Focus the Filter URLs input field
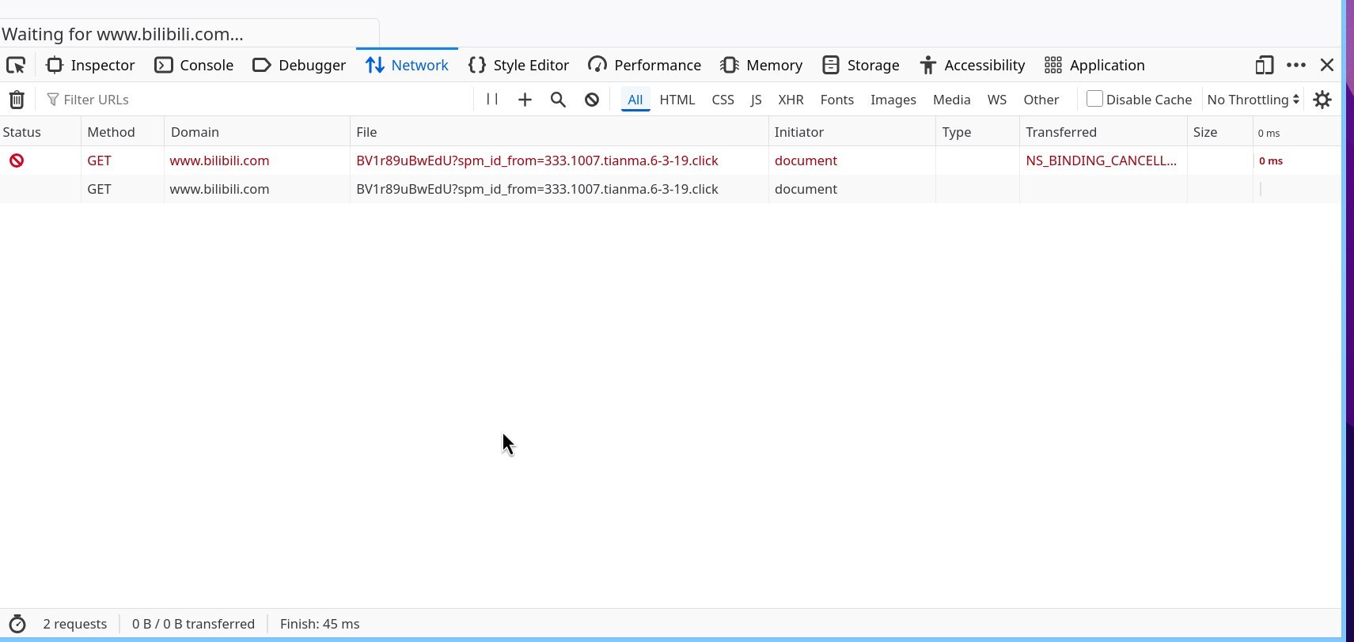The image size is (1354, 642). coord(261,100)
